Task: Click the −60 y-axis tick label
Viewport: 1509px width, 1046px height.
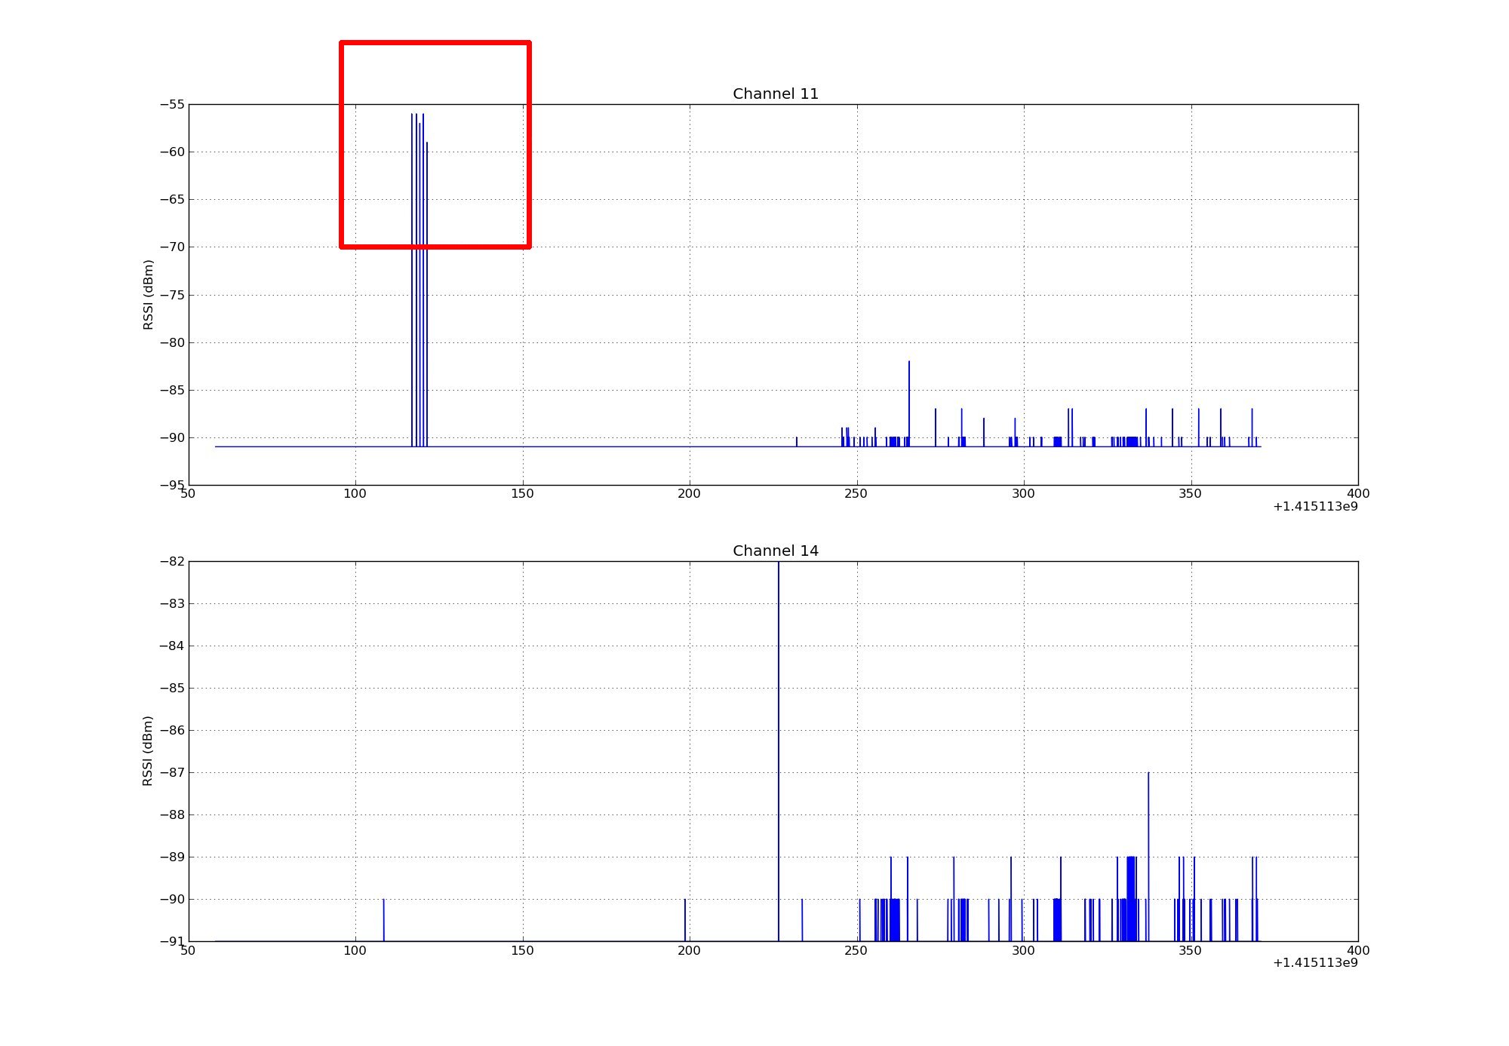Action: [x=172, y=152]
